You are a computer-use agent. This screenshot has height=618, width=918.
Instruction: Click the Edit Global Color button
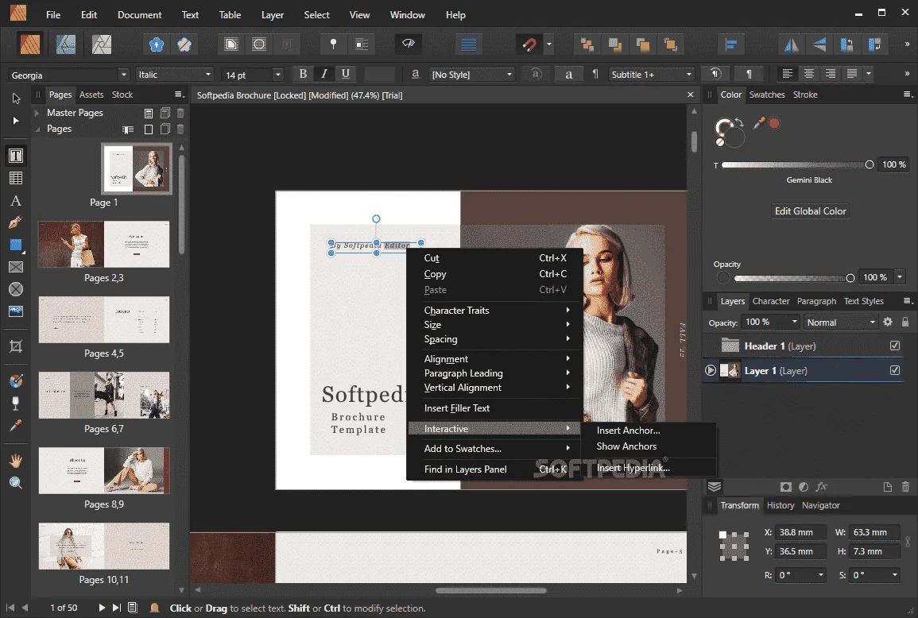click(x=810, y=211)
